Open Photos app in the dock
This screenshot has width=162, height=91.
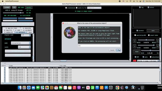[x=47, y=88]
